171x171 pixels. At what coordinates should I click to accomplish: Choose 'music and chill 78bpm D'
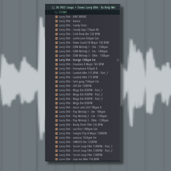[x=80, y=107]
